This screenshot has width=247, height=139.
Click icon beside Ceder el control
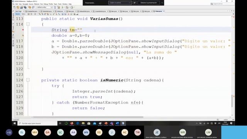135,3
